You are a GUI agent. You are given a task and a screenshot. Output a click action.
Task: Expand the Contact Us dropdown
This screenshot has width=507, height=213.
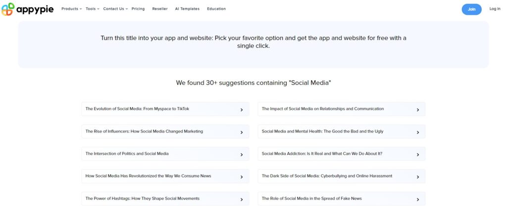pos(115,9)
